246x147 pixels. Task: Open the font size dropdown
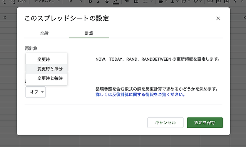pyautogui.click(x=75, y=1)
